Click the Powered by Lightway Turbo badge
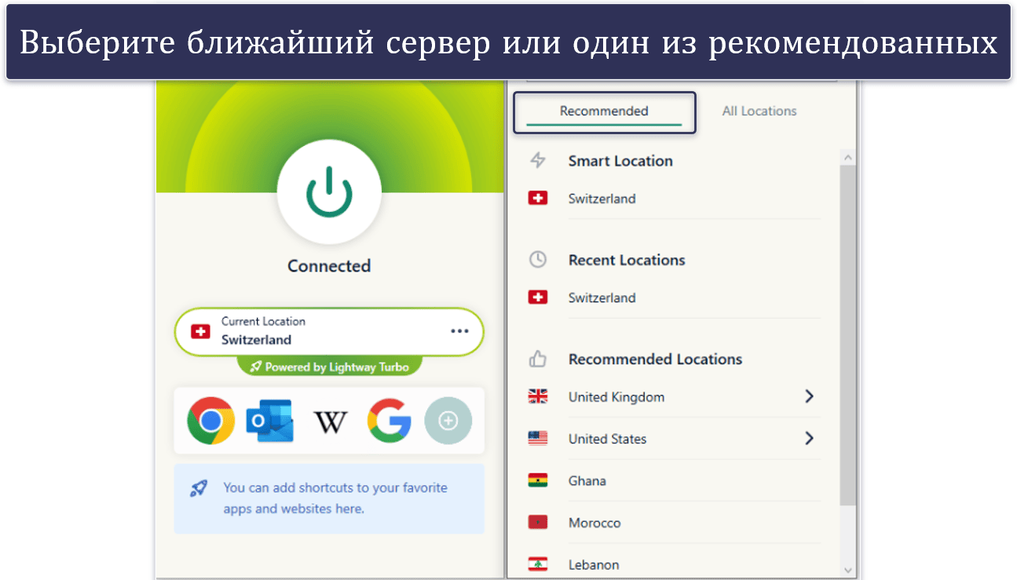This screenshot has width=1017, height=580. point(329,367)
